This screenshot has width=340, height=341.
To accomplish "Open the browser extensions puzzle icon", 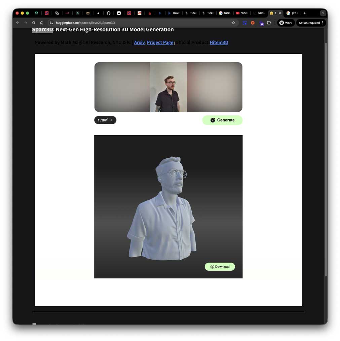I will coord(269,23).
